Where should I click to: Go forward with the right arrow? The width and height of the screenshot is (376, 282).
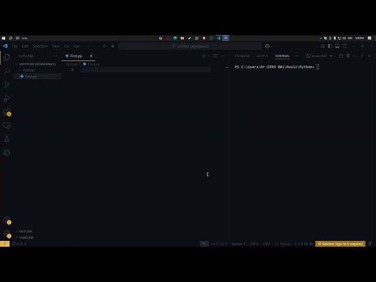[x=112, y=46]
